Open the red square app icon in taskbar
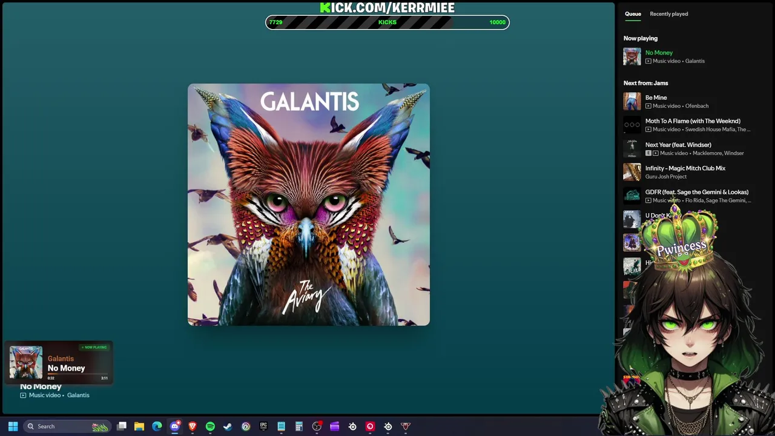The width and height of the screenshot is (775, 436). [370, 426]
